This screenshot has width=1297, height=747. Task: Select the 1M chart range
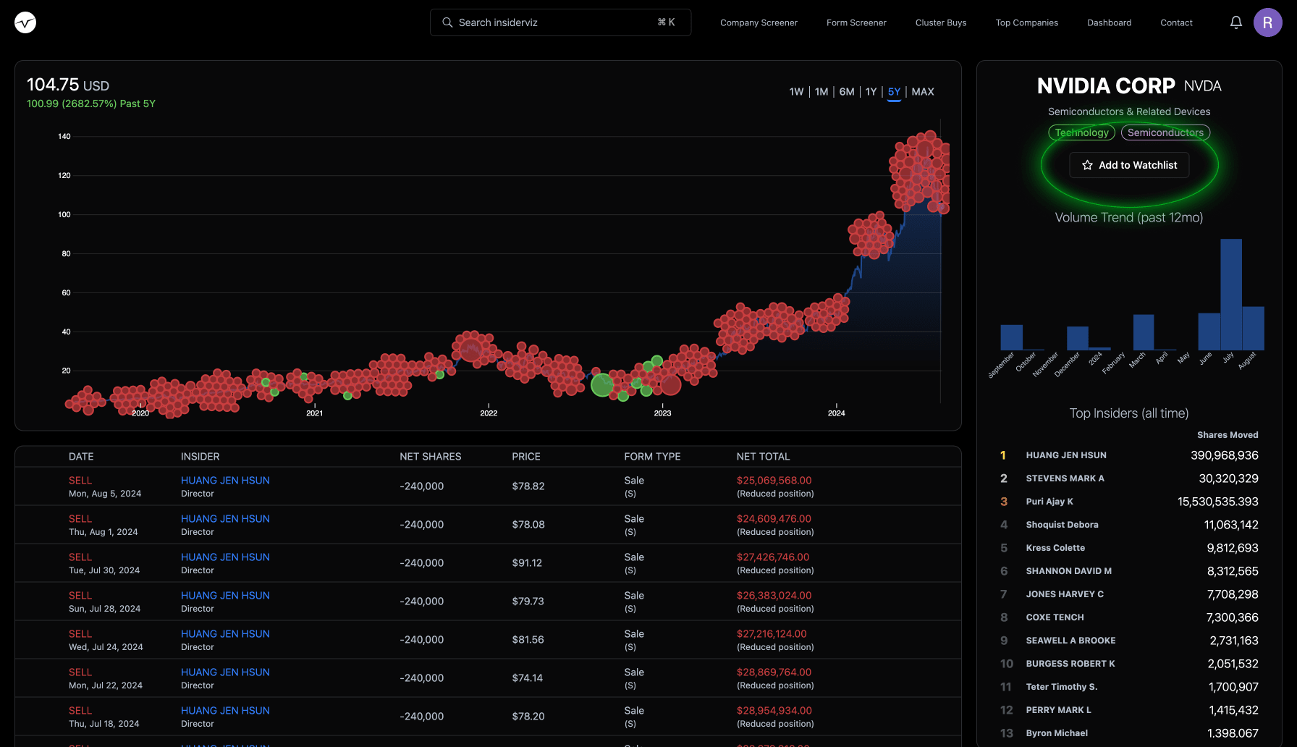[821, 92]
